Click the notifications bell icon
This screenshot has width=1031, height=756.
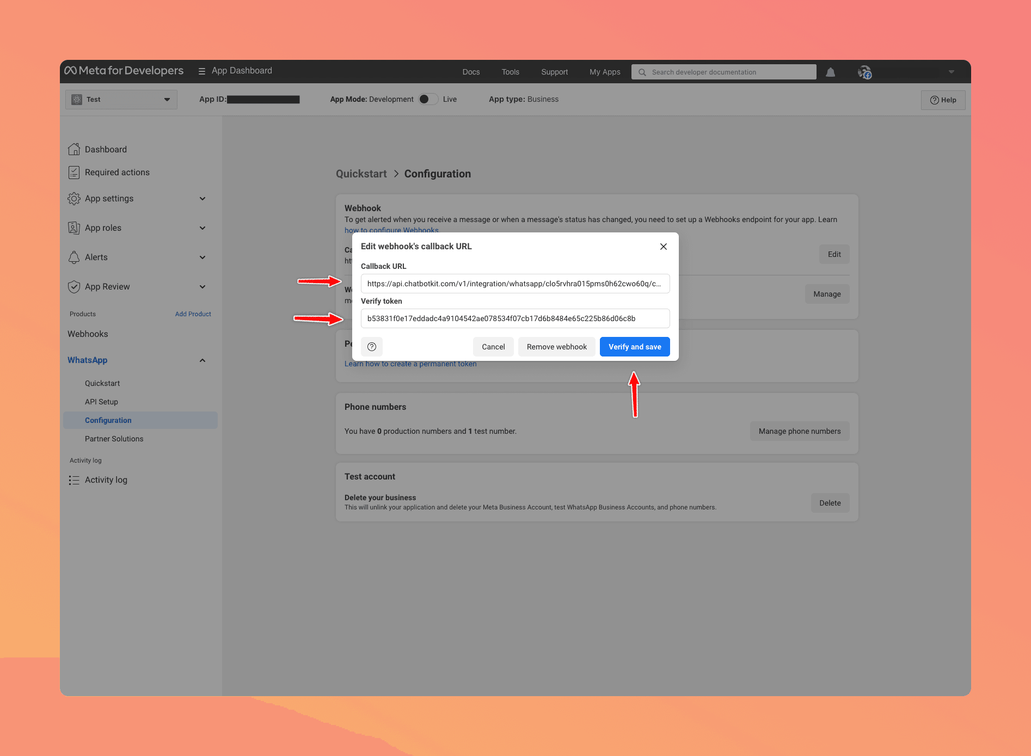pyautogui.click(x=830, y=72)
